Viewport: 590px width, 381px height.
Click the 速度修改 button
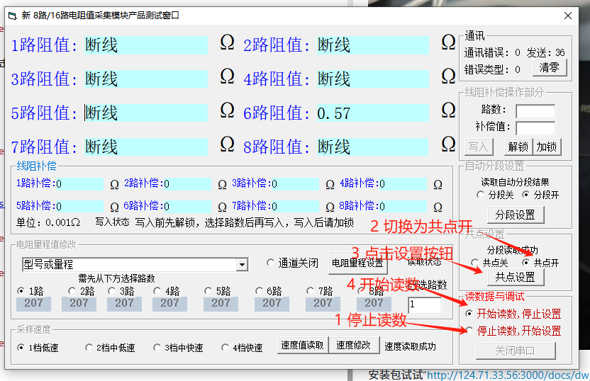pyautogui.click(x=354, y=346)
